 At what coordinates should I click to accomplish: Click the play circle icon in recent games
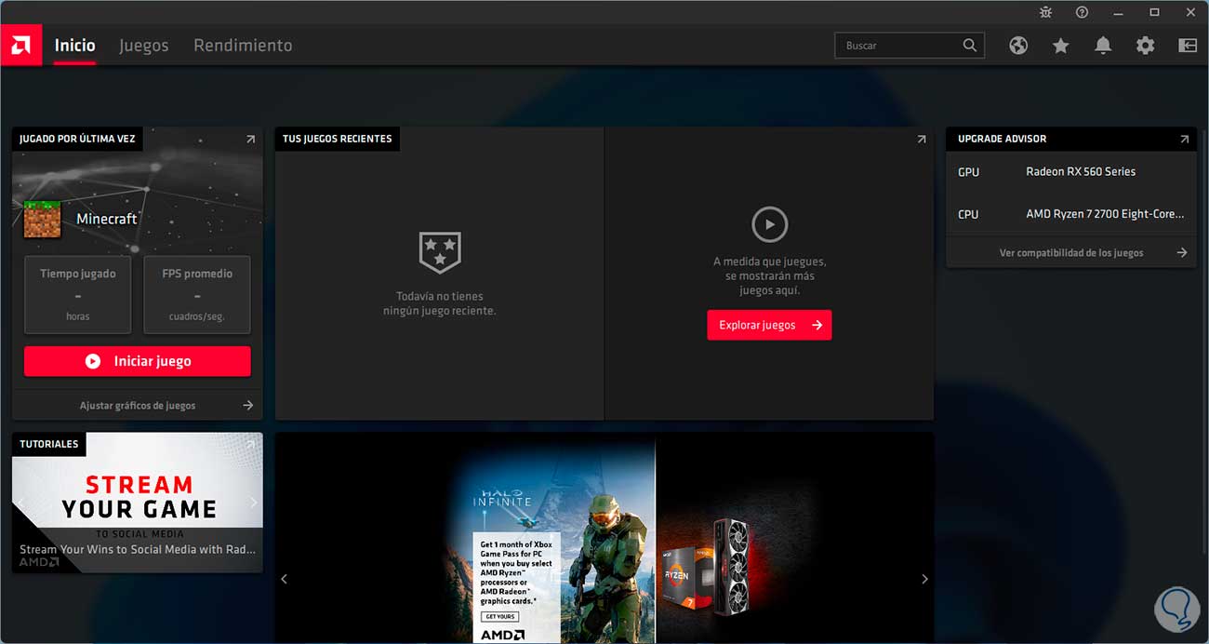769,224
